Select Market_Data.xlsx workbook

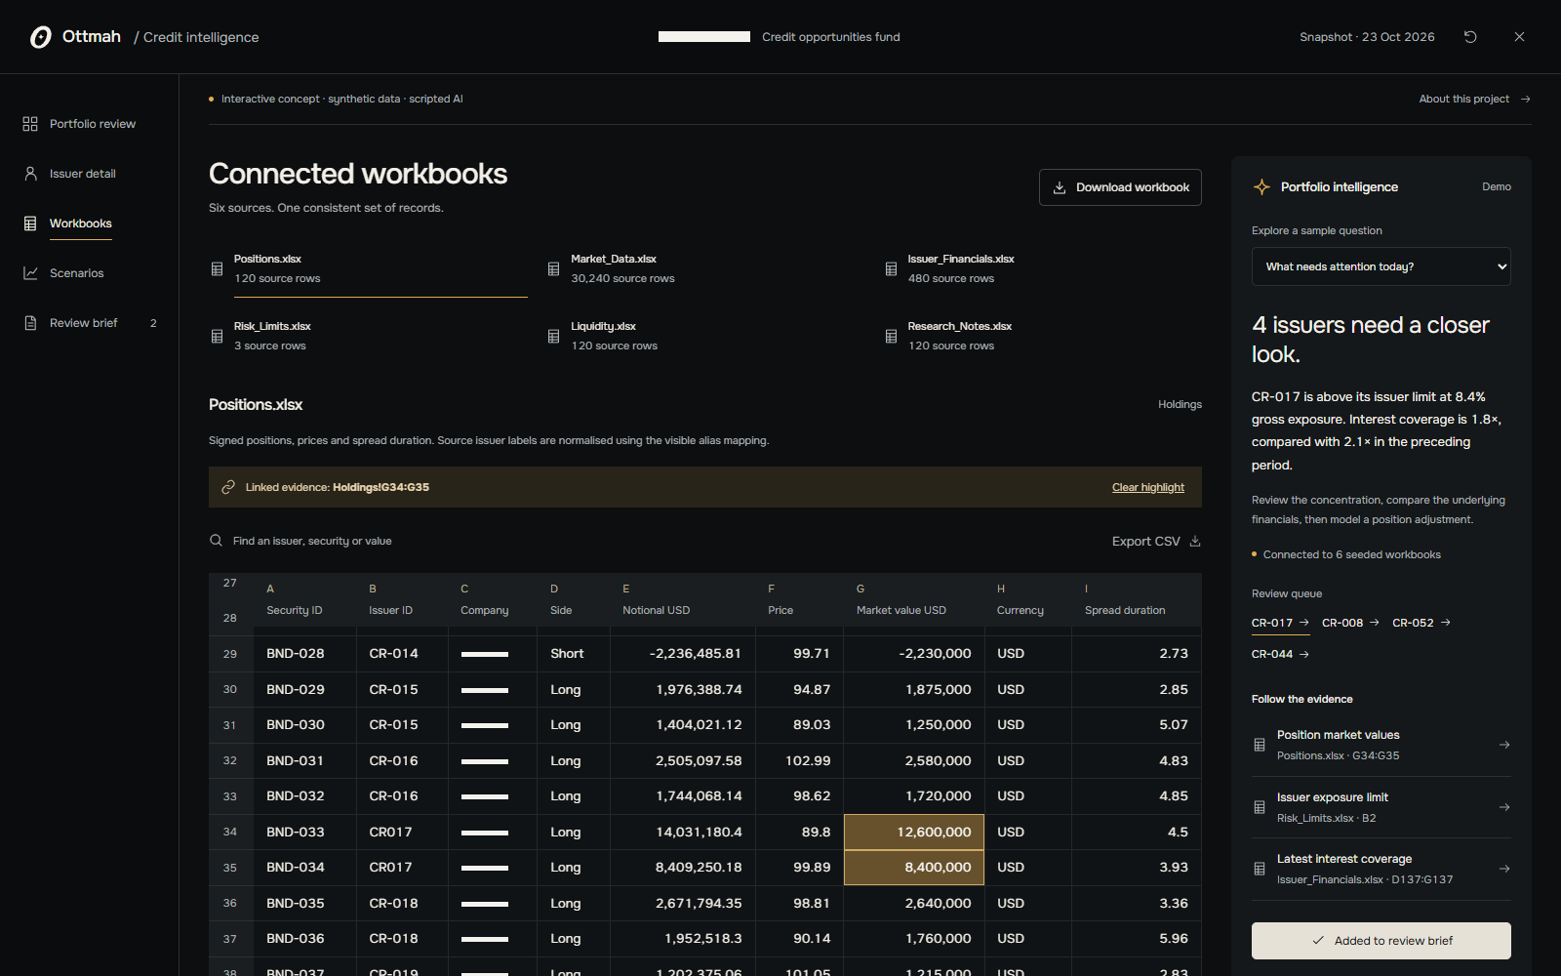click(x=704, y=269)
